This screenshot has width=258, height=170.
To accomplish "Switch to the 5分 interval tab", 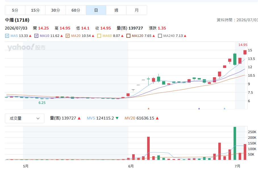I will click(x=15, y=10).
